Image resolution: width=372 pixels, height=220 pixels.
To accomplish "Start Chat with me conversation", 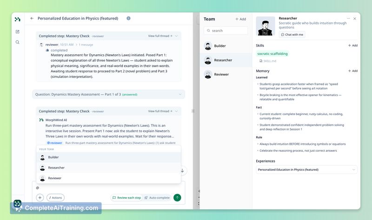I will click(292, 34).
